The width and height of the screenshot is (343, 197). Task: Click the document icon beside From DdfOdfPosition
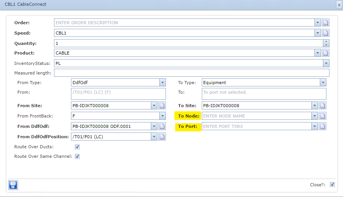pyautogui.click(x=162, y=137)
